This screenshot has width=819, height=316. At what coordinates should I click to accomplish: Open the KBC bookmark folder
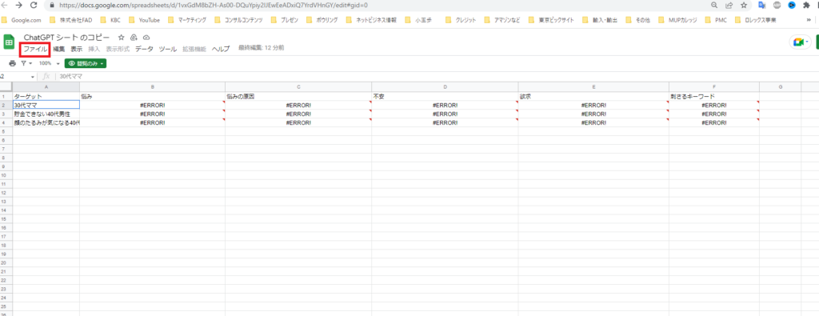(x=110, y=20)
